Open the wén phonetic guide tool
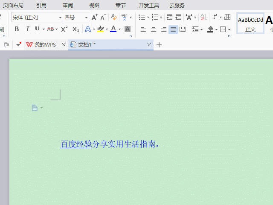 click(x=124, y=17)
